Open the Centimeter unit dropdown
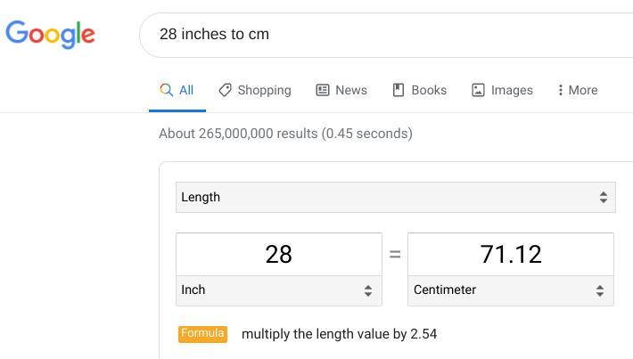 coord(510,290)
